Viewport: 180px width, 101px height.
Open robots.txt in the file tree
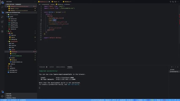[x=13, y=29]
